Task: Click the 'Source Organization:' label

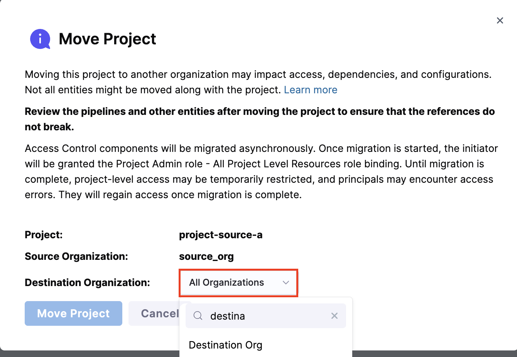Action: [x=76, y=256]
